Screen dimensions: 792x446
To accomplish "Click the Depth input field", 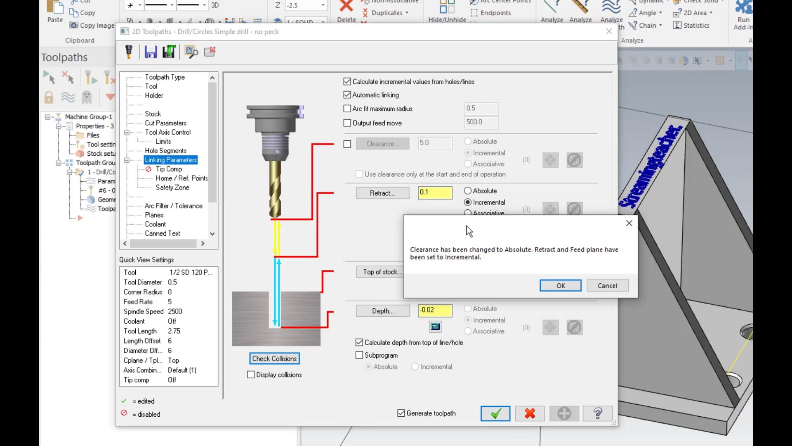I will [x=435, y=310].
